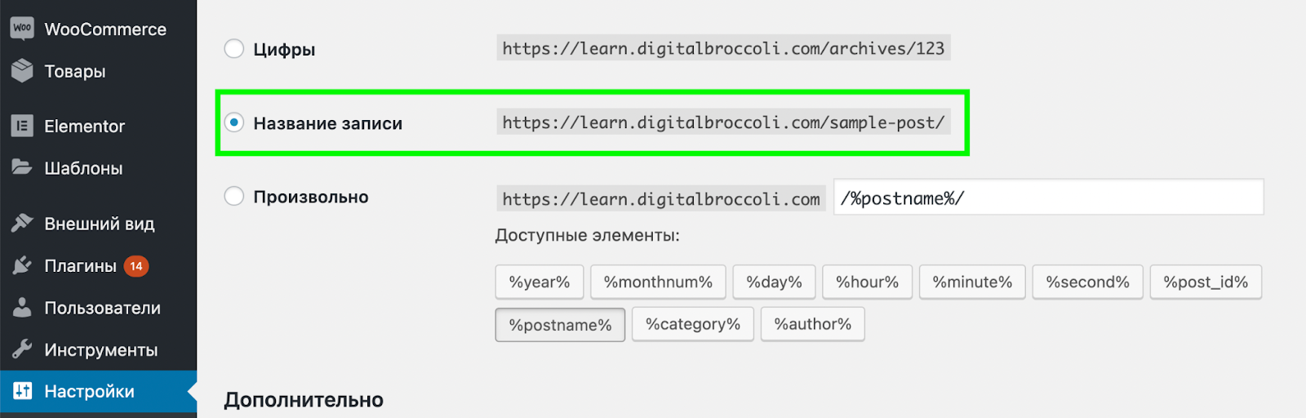Click the Шаблоны folder icon
The width and height of the screenshot is (1306, 418).
[x=22, y=167]
